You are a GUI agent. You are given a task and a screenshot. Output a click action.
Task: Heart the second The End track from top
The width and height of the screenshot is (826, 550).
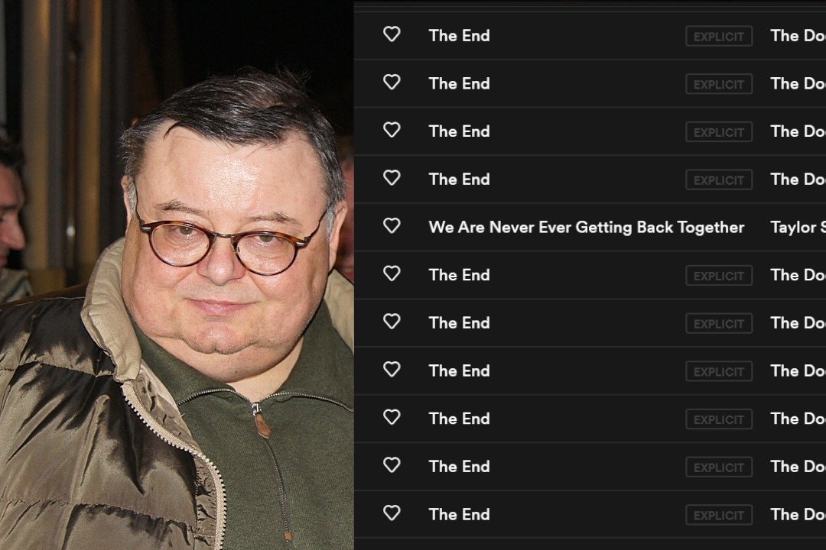pyautogui.click(x=392, y=82)
